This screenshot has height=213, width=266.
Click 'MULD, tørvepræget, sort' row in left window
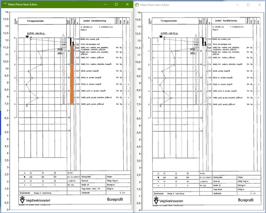click(90, 44)
